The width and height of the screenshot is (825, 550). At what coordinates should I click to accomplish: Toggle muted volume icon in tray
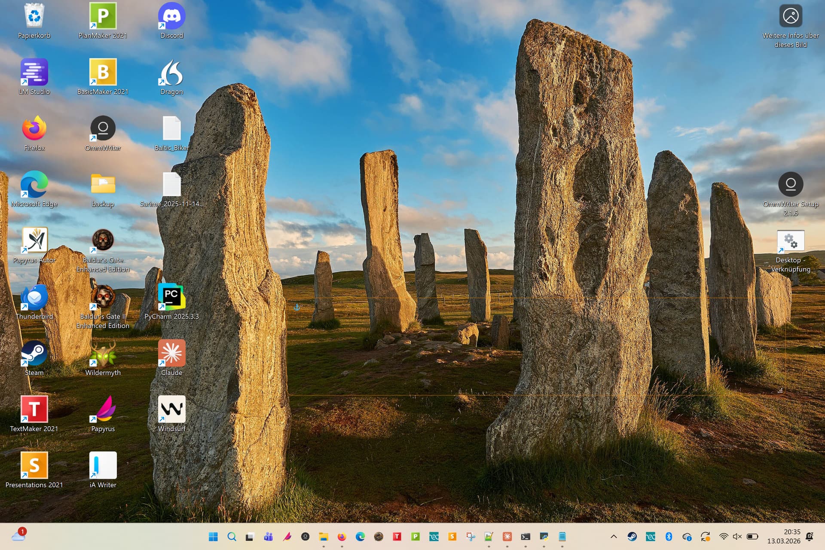click(x=737, y=536)
